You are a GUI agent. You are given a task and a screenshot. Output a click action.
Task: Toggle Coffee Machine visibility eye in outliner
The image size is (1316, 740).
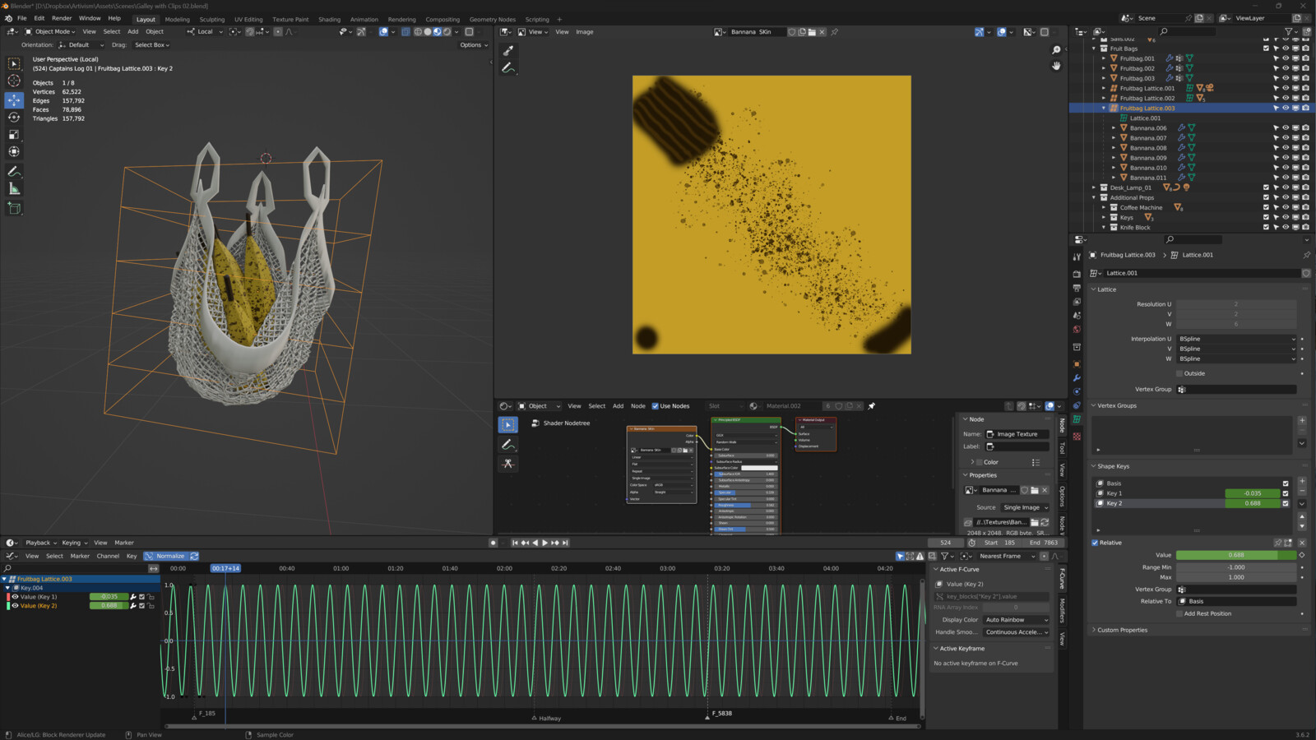click(x=1286, y=207)
